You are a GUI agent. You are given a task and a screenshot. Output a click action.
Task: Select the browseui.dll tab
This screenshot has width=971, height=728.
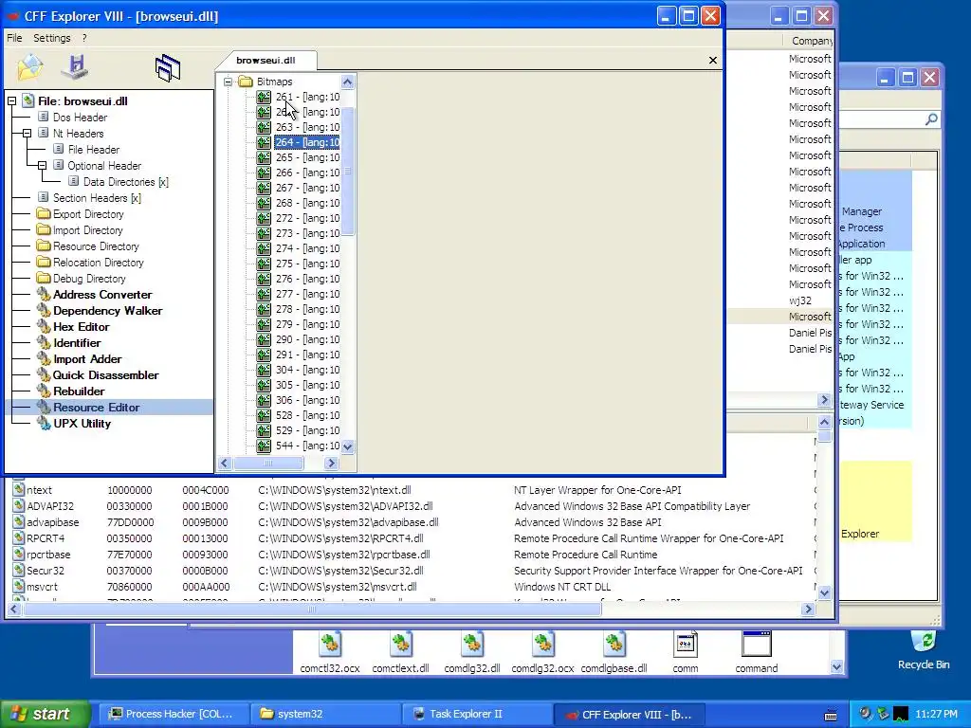click(266, 60)
